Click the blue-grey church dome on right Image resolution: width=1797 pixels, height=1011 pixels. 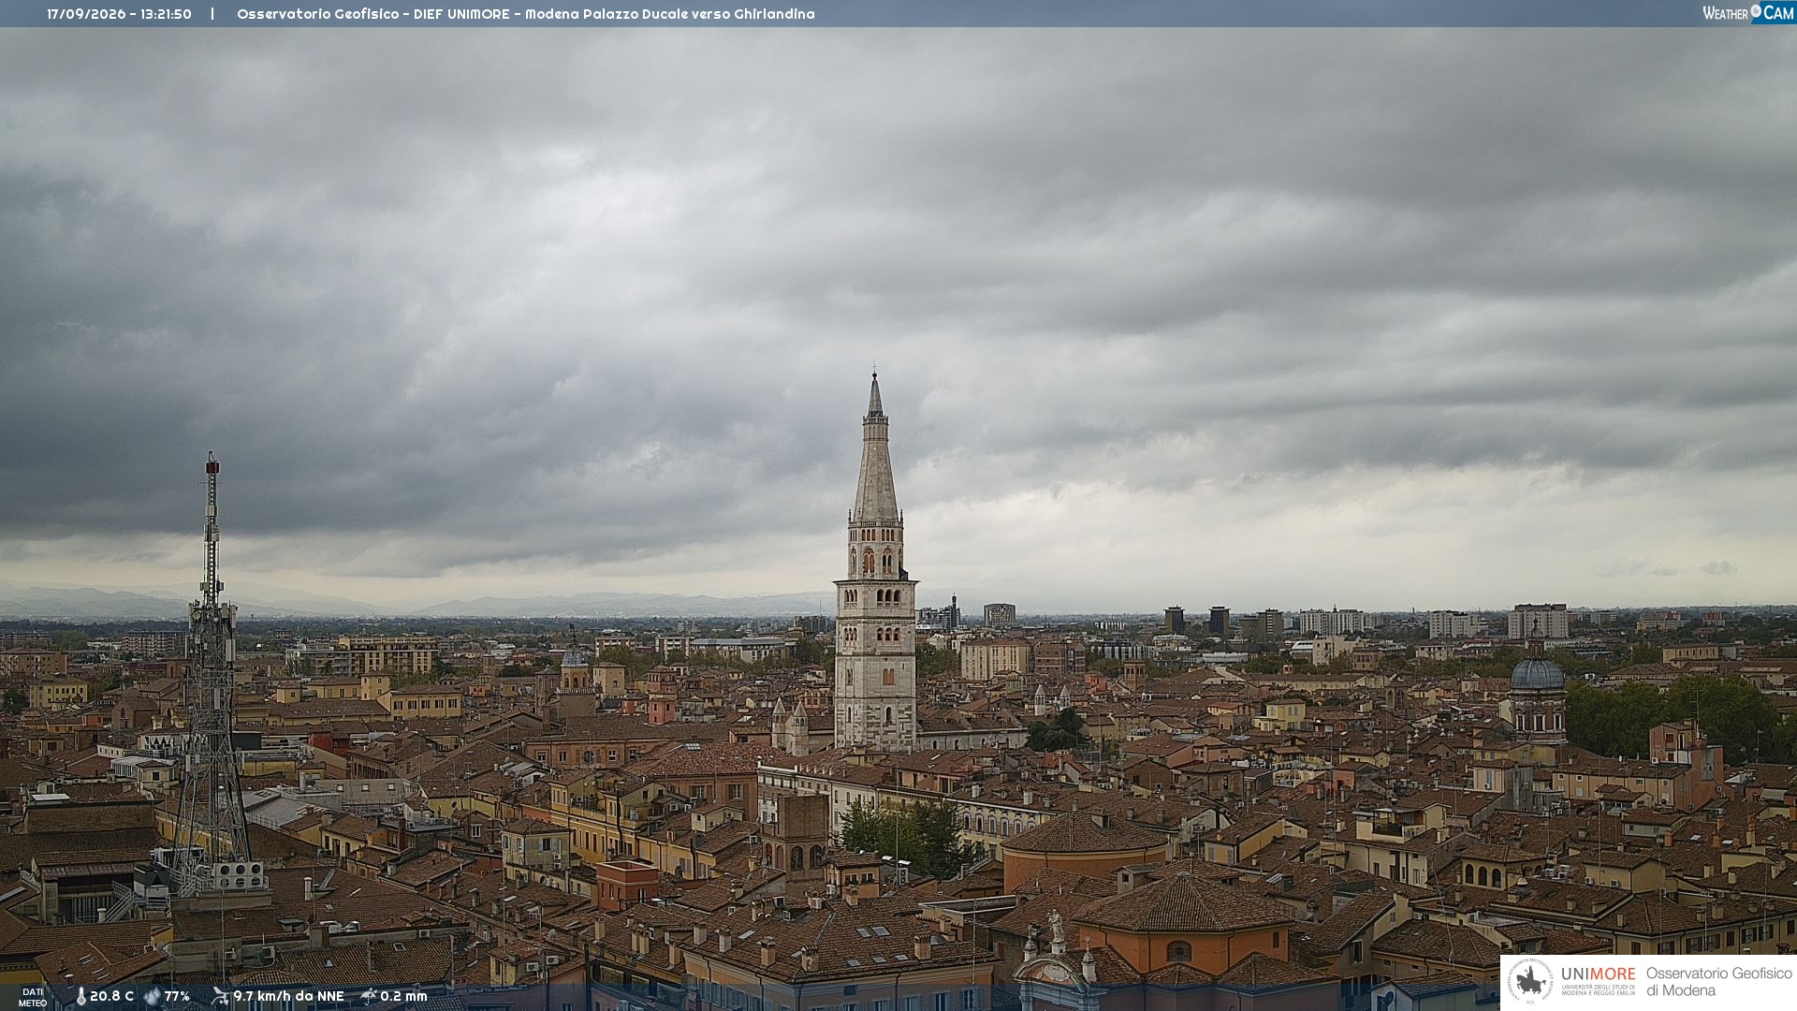(1537, 672)
